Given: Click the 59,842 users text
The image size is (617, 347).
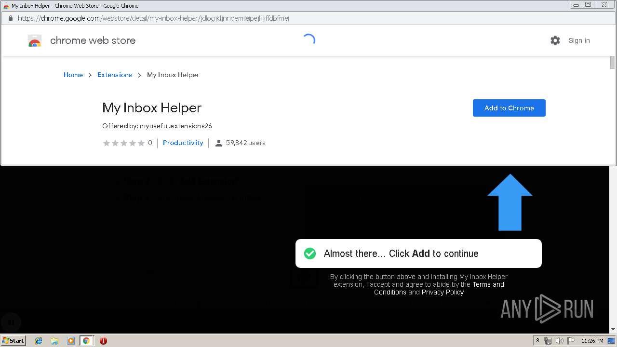Looking at the screenshot, I should pos(246,143).
